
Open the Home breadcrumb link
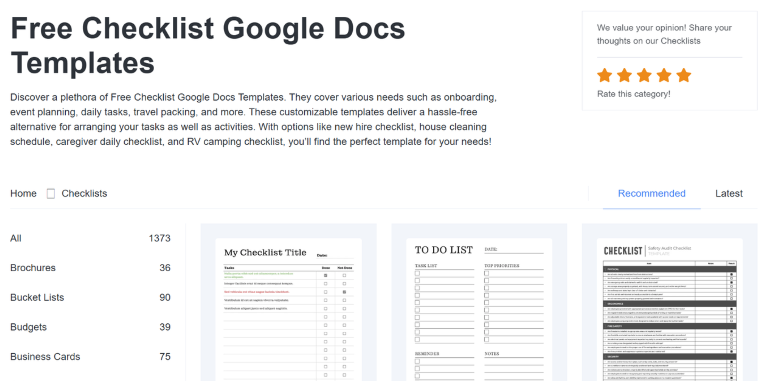coord(23,193)
